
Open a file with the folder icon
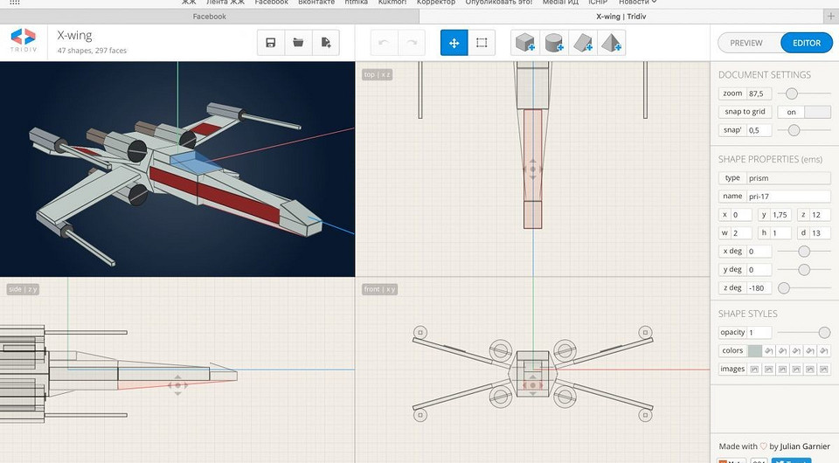pyautogui.click(x=298, y=42)
